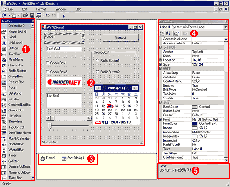This screenshot has width=230, height=187.
Task: Open the object selector dropdown in Properties
Action: [x=225, y=27]
